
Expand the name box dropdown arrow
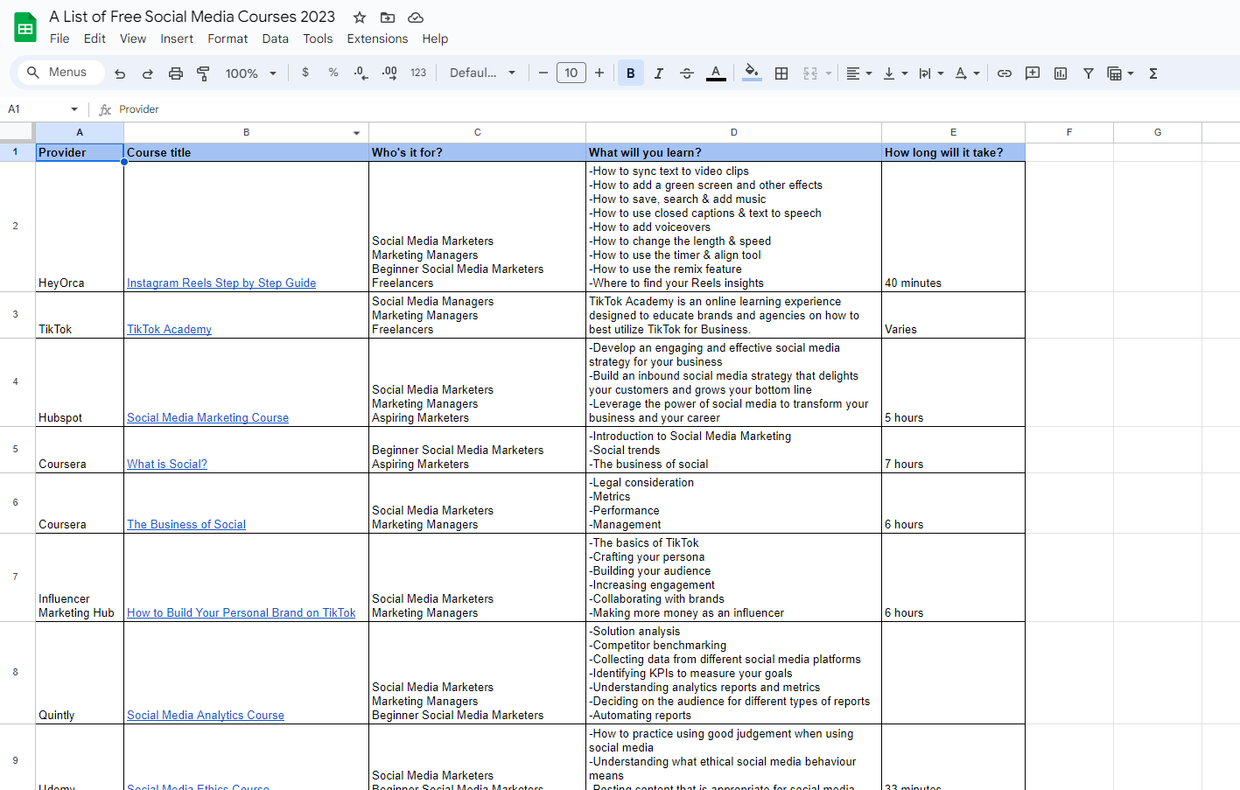74,109
